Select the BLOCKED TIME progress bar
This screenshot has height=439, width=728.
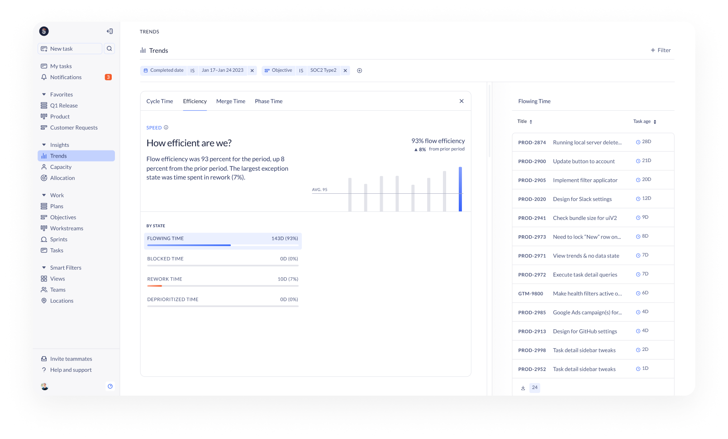tap(223, 266)
